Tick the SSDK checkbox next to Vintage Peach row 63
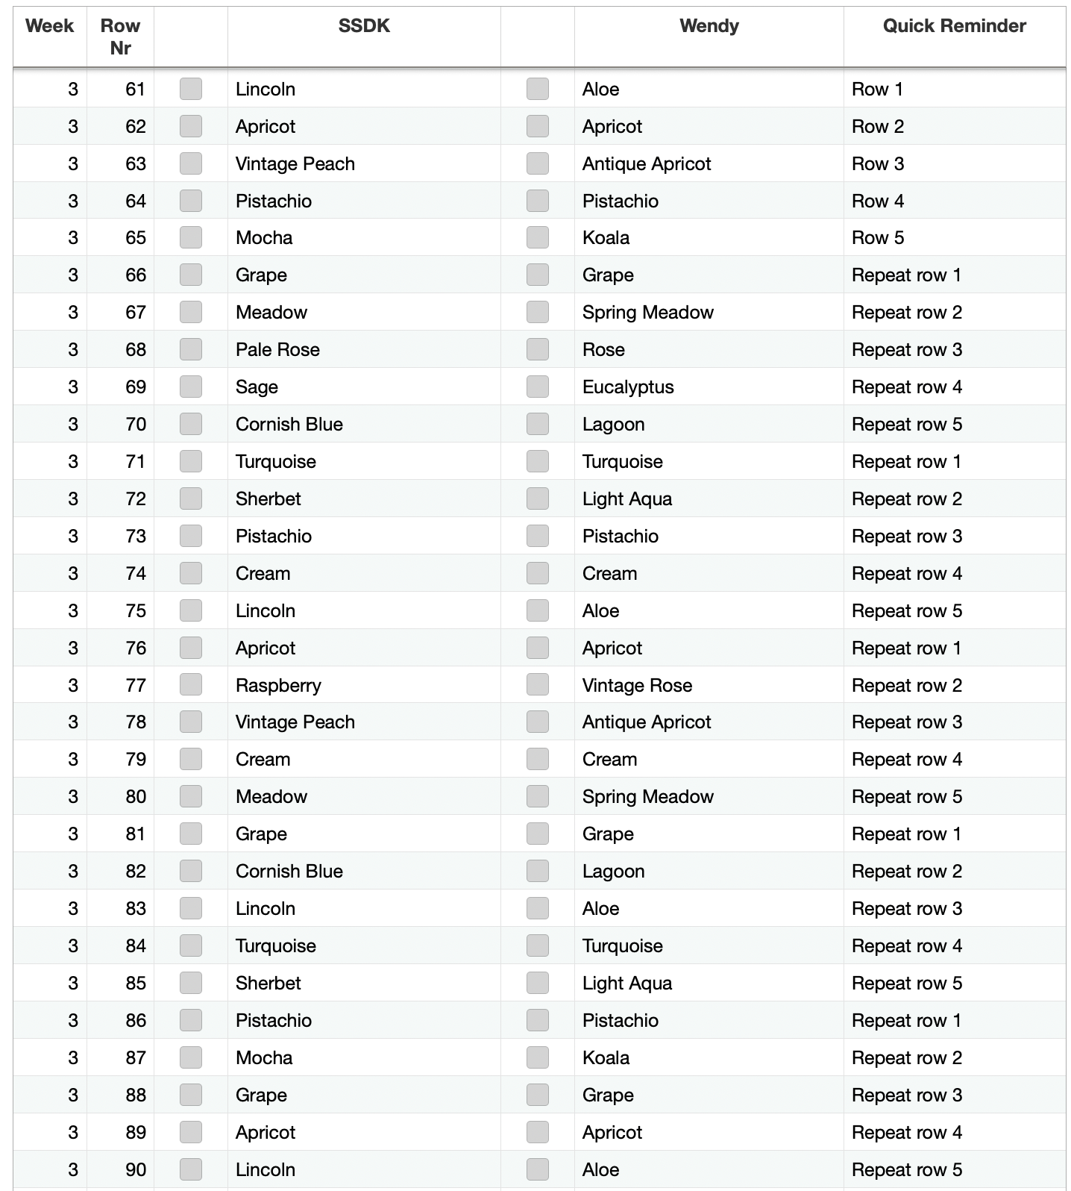 (x=191, y=163)
